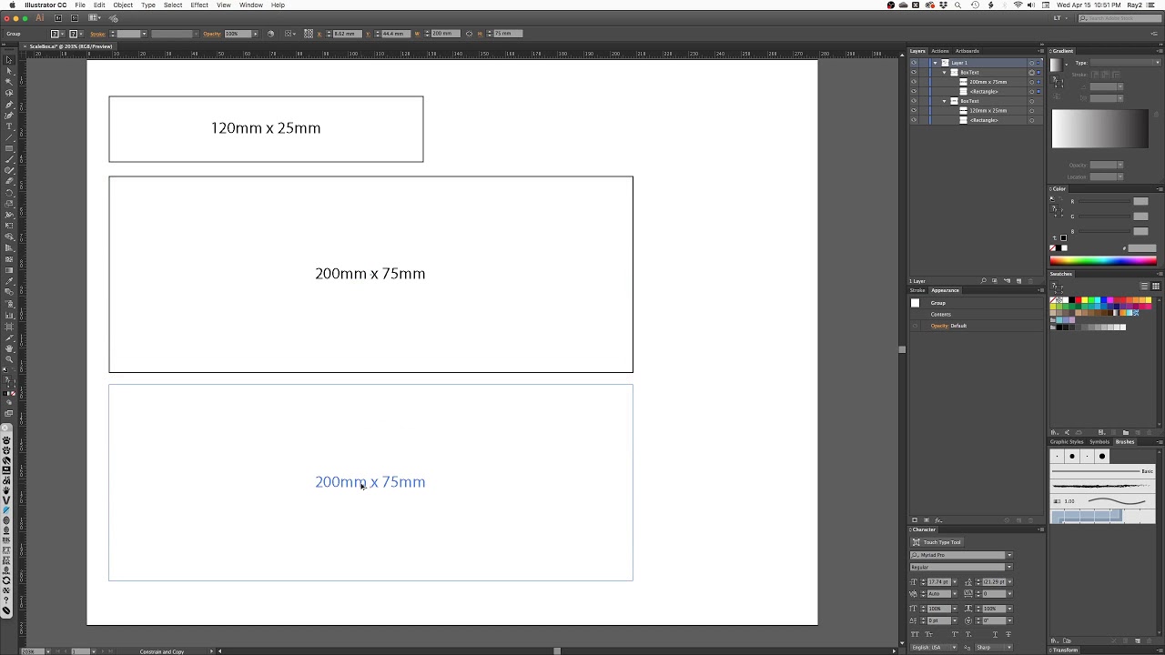
Task: Click the Add New Effect fx icon
Action: 938,520
